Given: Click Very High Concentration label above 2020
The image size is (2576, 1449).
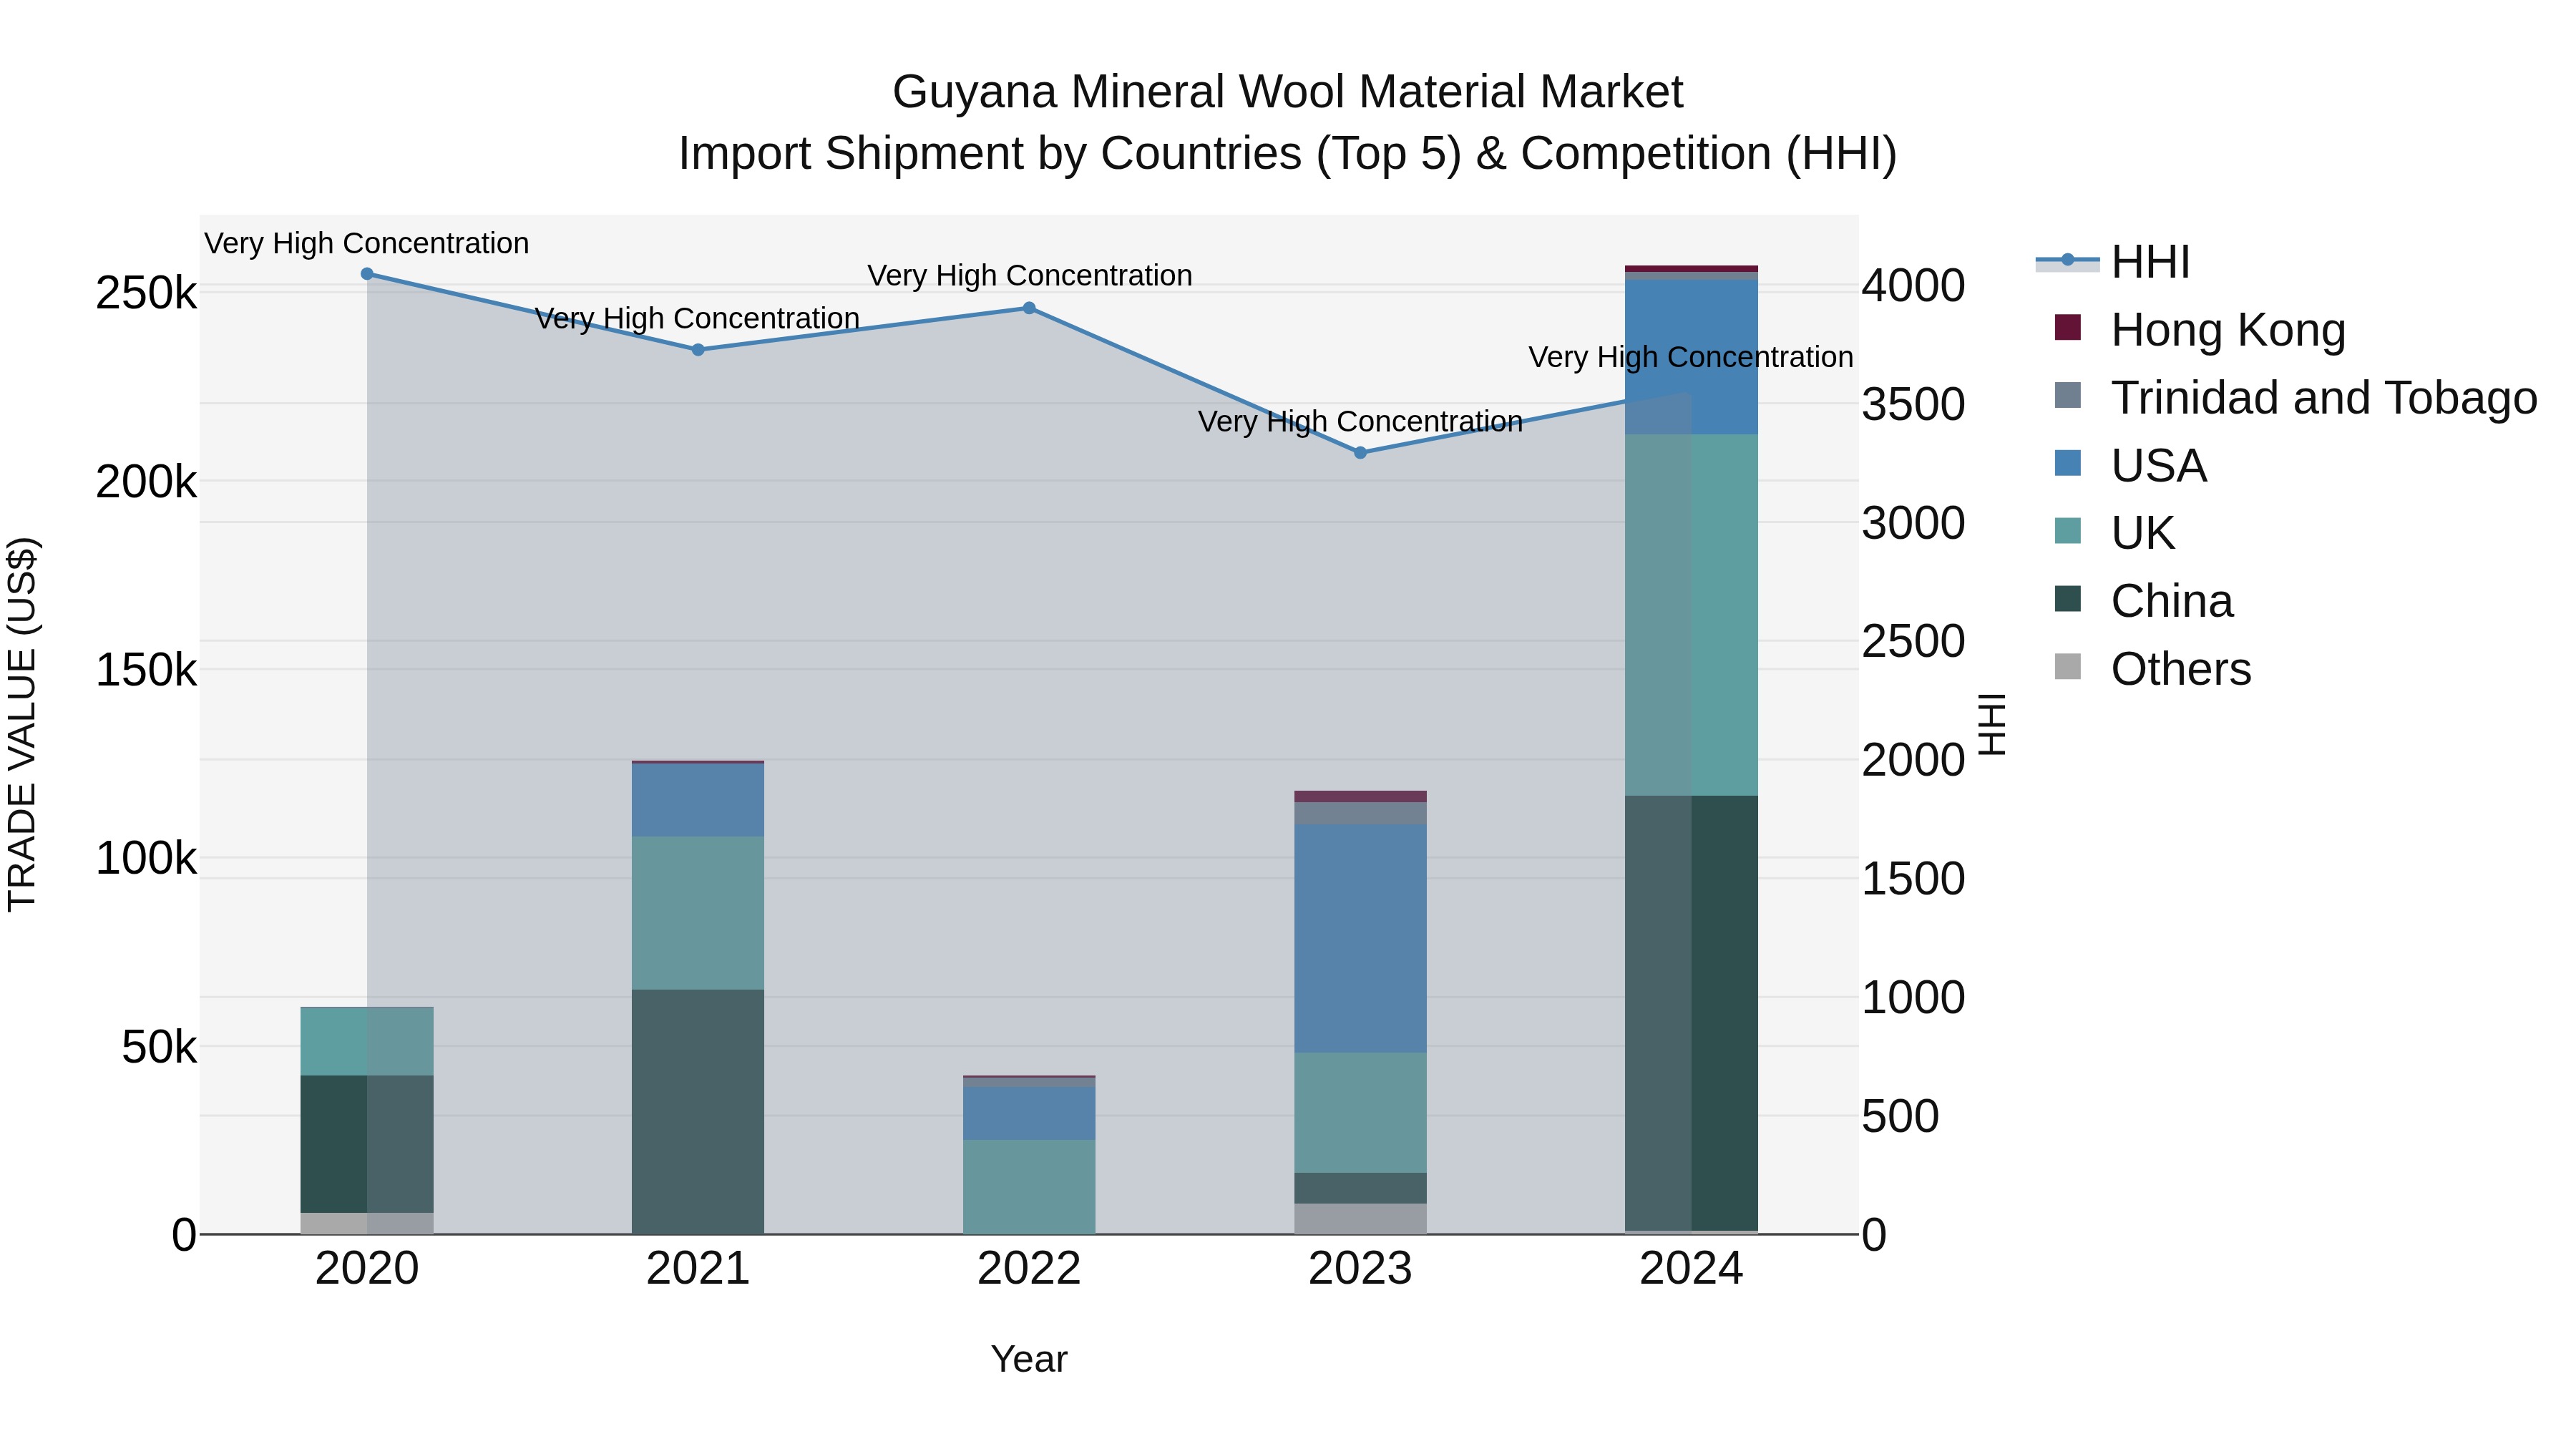Looking at the screenshot, I should 367,243.
